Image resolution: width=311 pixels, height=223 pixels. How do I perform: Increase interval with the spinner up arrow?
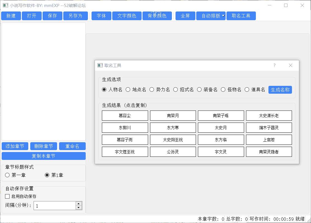pos(79,204)
